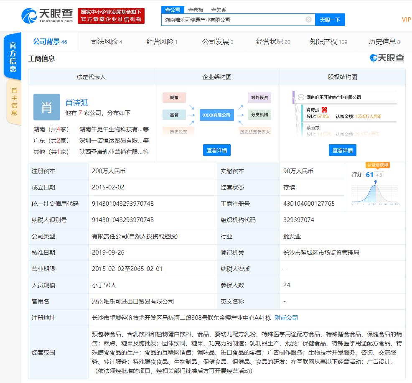Select the 自主信息 side tab

14,102
